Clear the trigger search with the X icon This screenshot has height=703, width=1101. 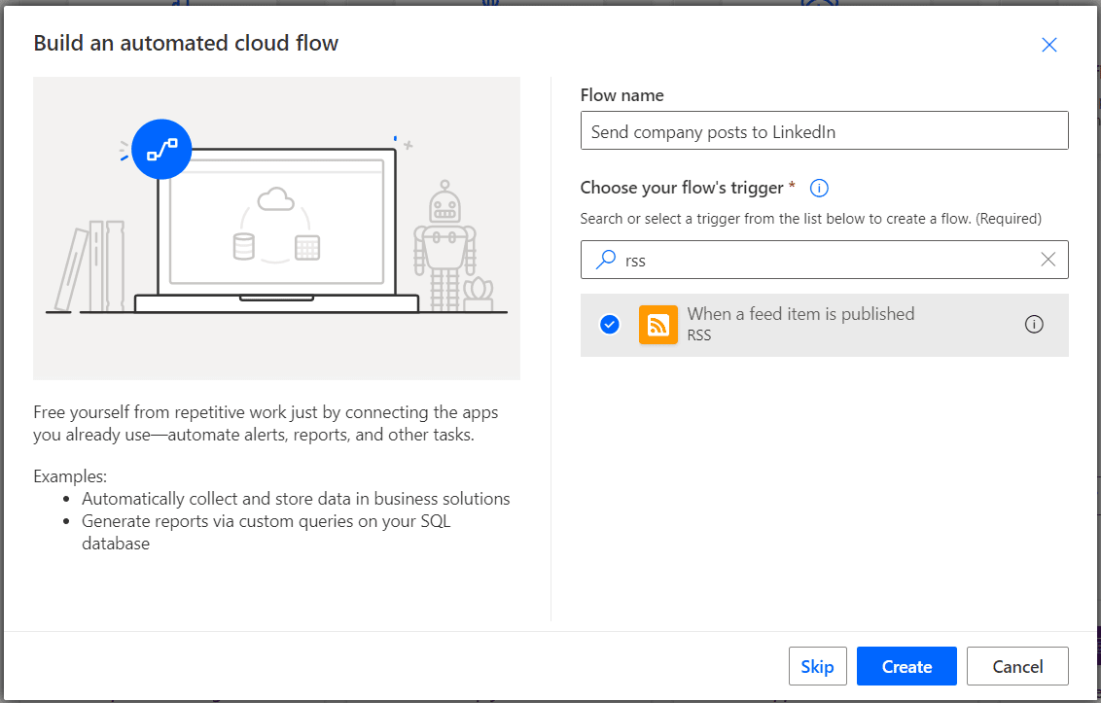pyautogui.click(x=1048, y=260)
